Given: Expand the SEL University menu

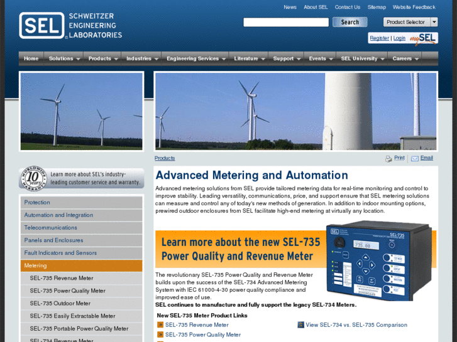Looking at the screenshot, I should point(362,58).
